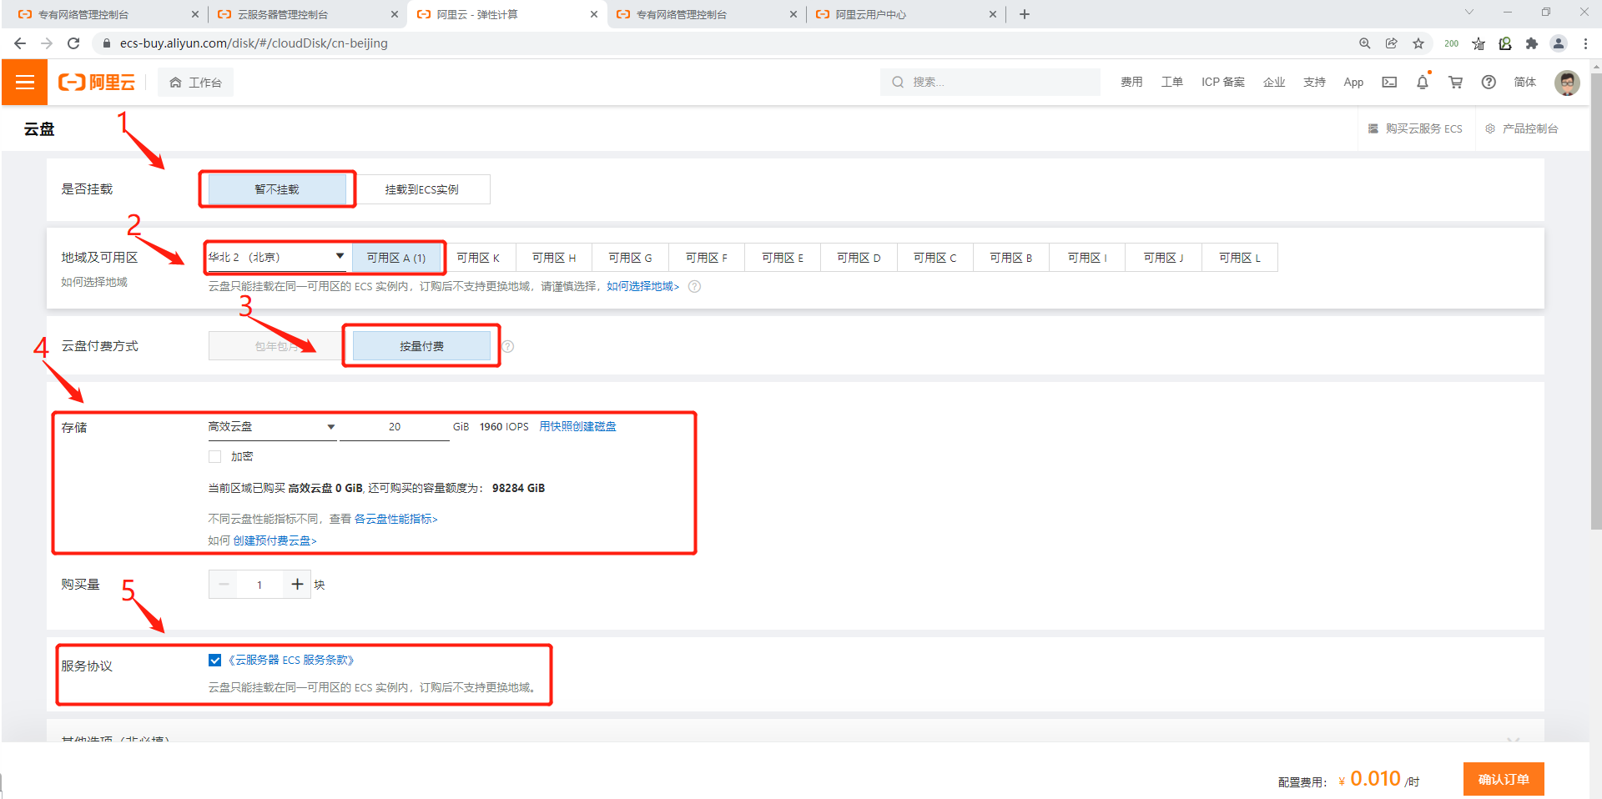The width and height of the screenshot is (1602, 799).
Task: Open a new browser tab
Action: coord(1025,14)
